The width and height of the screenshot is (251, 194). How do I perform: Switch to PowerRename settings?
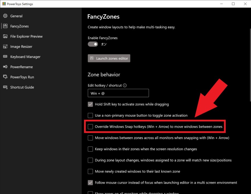click(41, 67)
